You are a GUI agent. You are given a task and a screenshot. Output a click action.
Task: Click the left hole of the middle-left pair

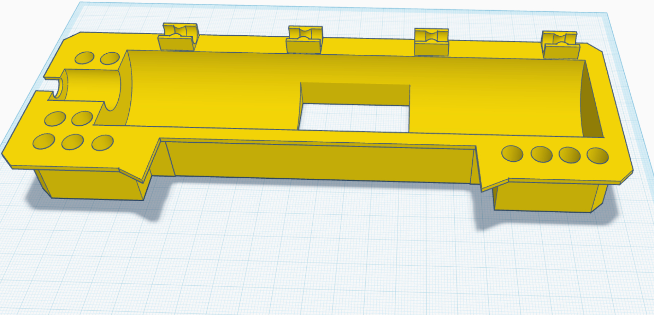point(55,119)
